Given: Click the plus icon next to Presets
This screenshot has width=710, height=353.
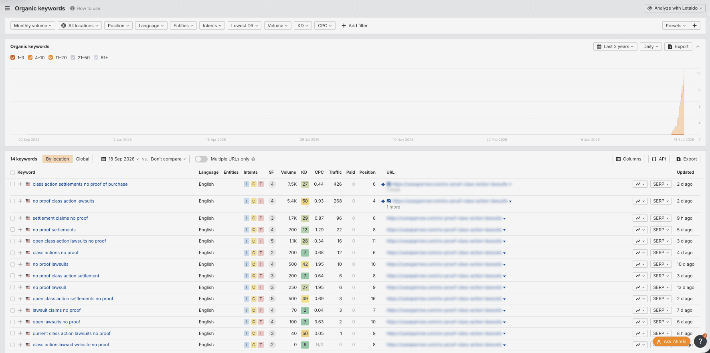Looking at the screenshot, I should (695, 26).
